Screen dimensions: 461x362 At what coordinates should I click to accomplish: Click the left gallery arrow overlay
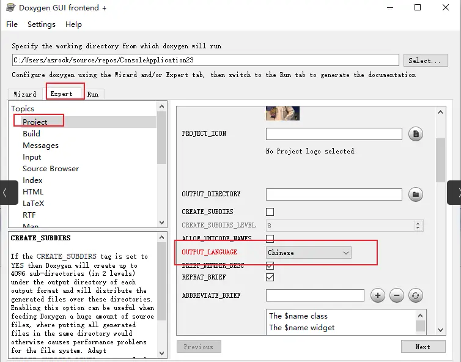coord(9,193)
